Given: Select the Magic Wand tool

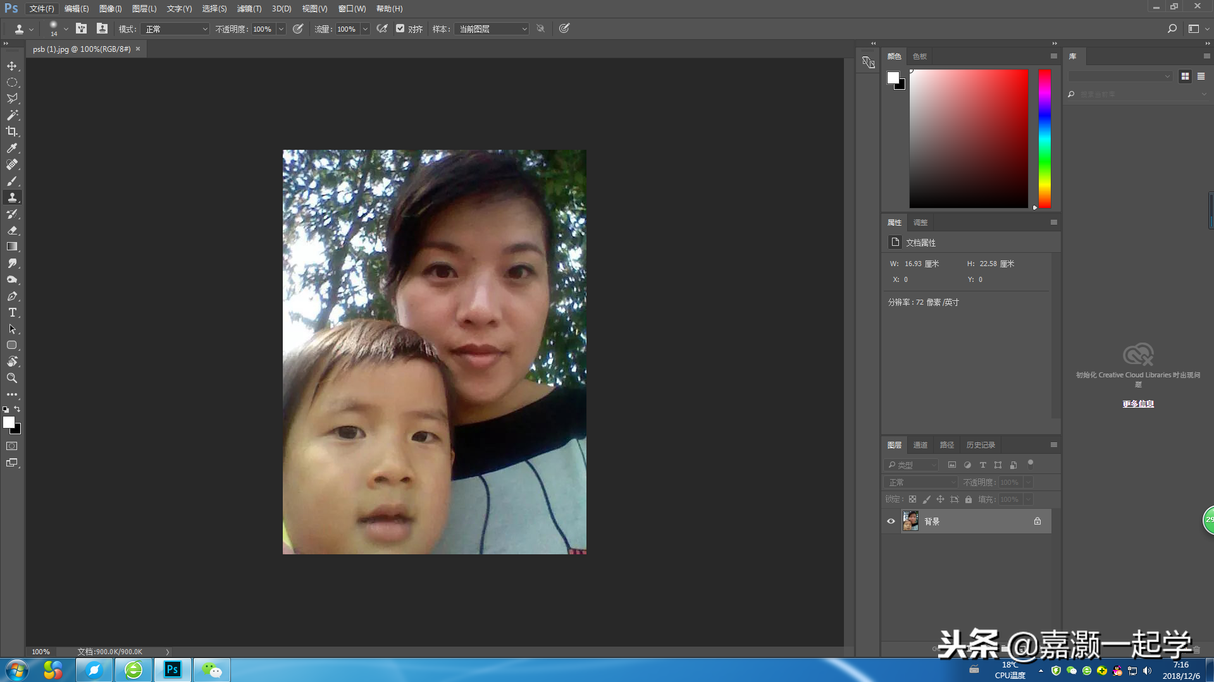Looking at the screenshot, I should (x=12, y=115).
